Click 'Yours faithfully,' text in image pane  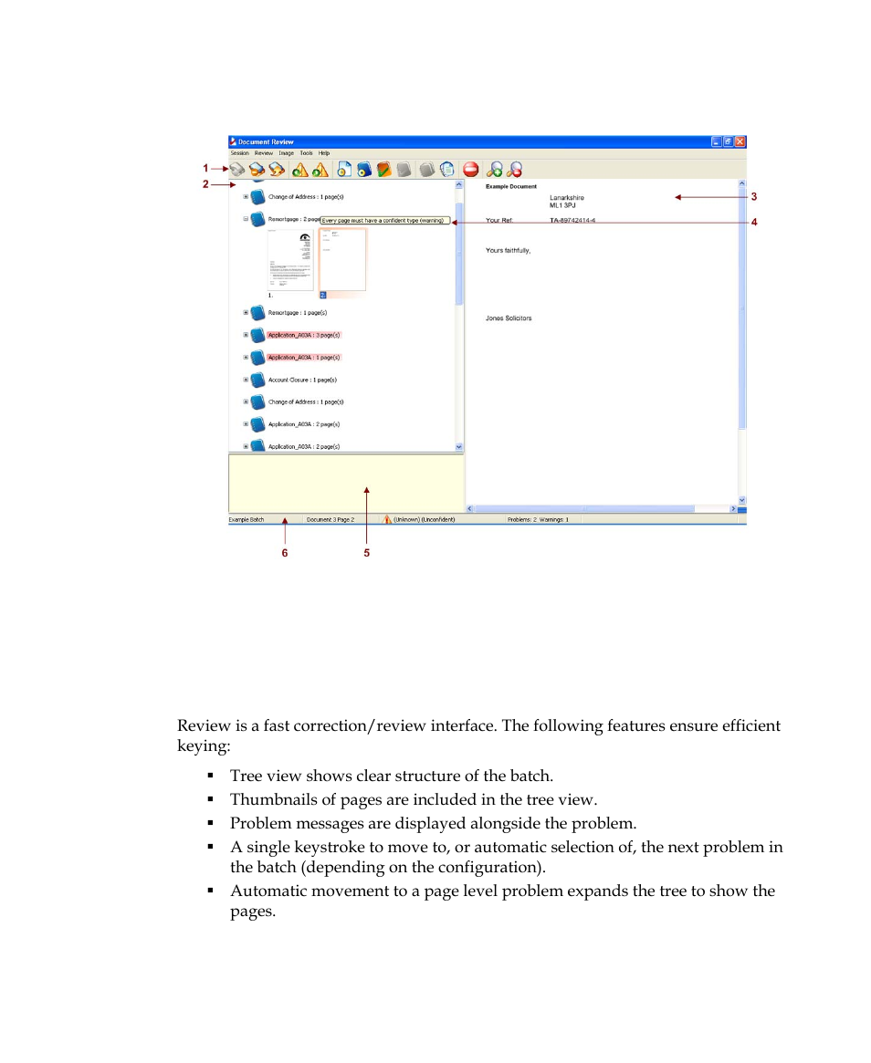pos(508,250)
